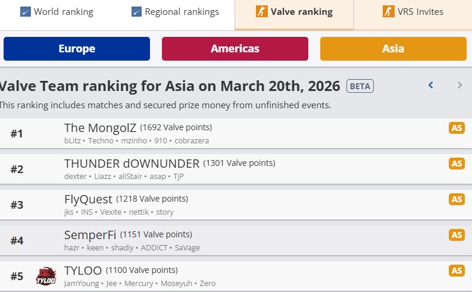Select the Asia region button
This screenshot has width=472, height=292.
[393, 49]
